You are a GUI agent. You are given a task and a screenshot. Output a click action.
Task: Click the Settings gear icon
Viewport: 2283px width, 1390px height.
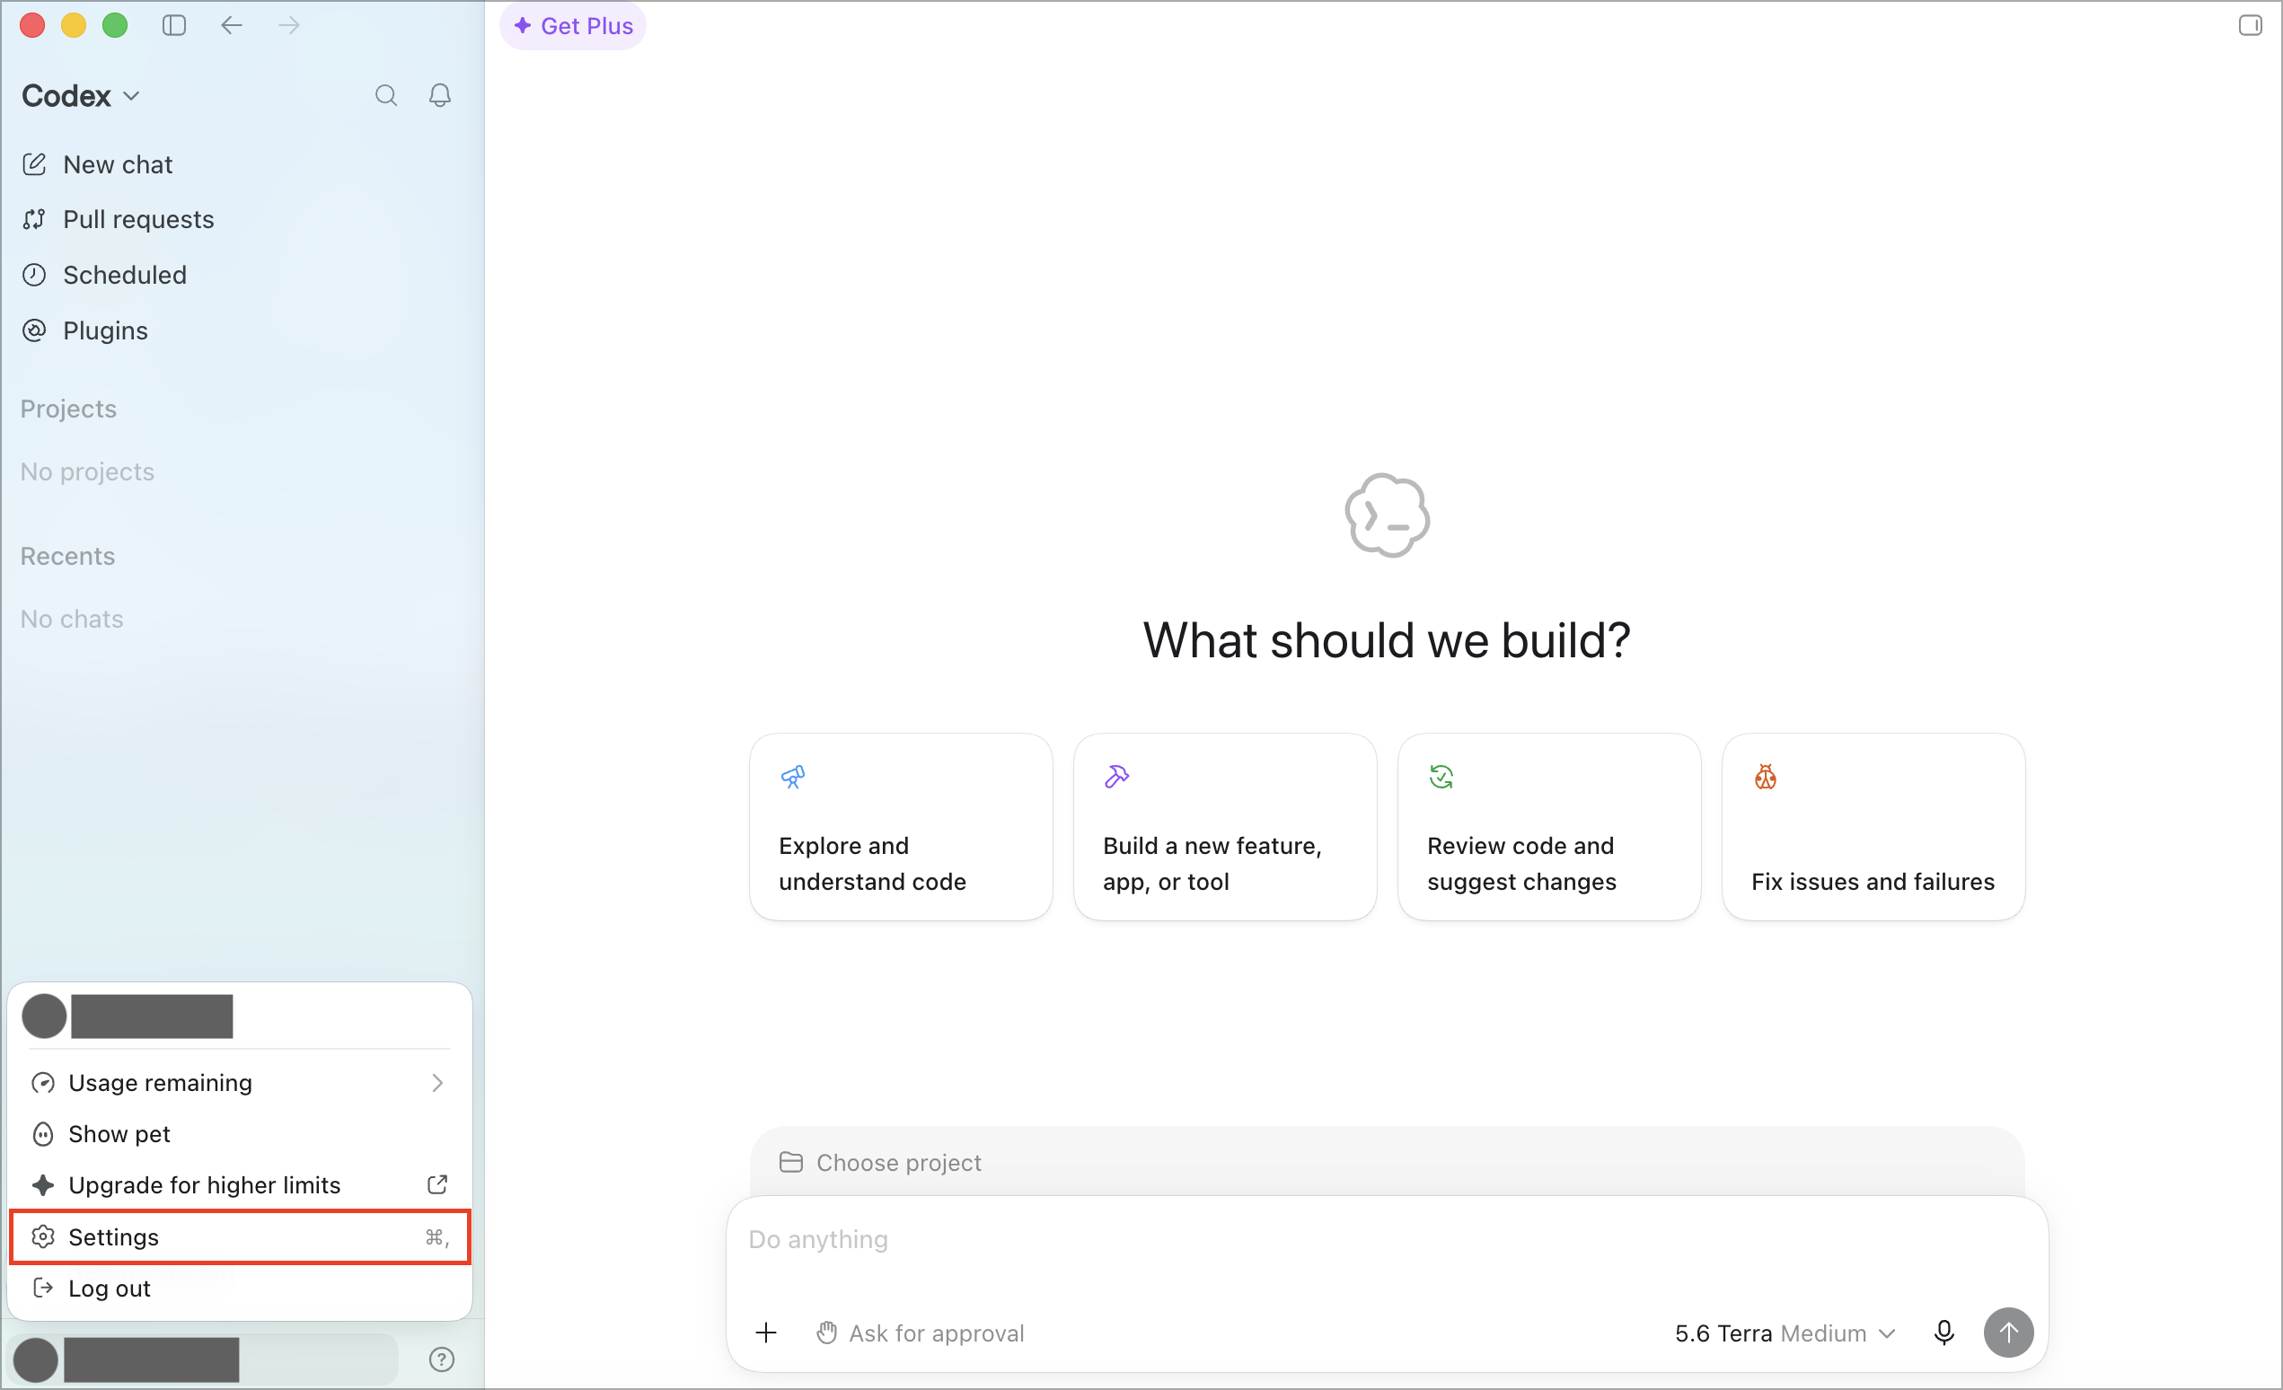pyautogui.click(x=42, y=1237)
